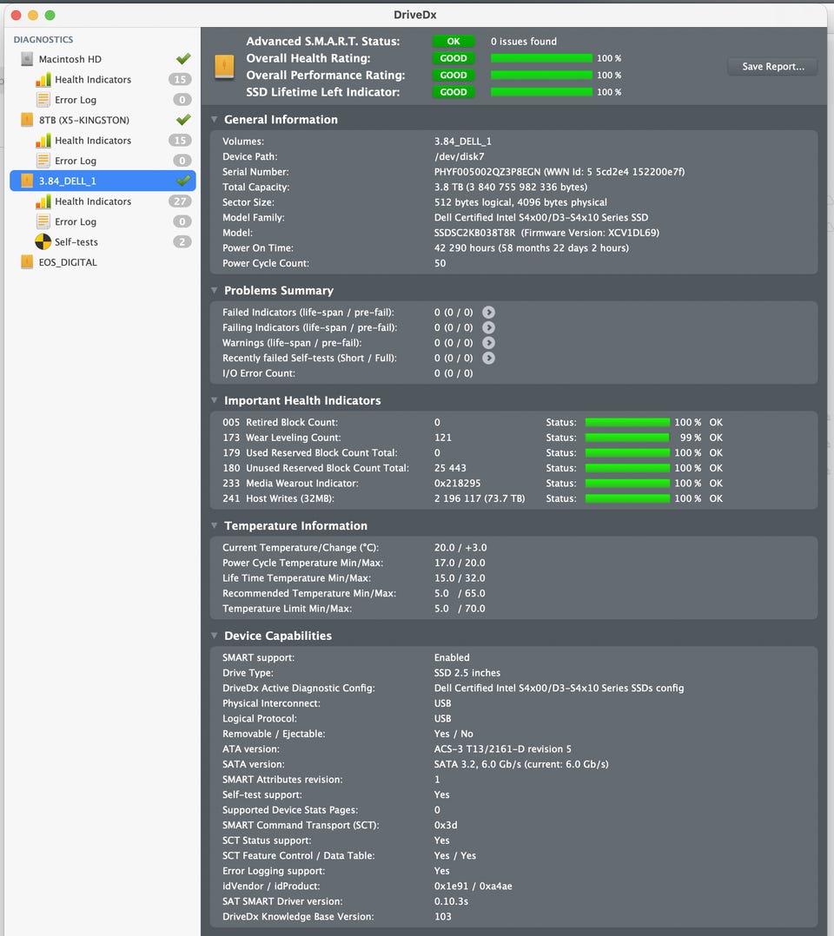Screen dimensions: 834x936
Task: Click GOOD badge for Overall Health Rating
Action: pyautogui.click(x=453, y=58)
